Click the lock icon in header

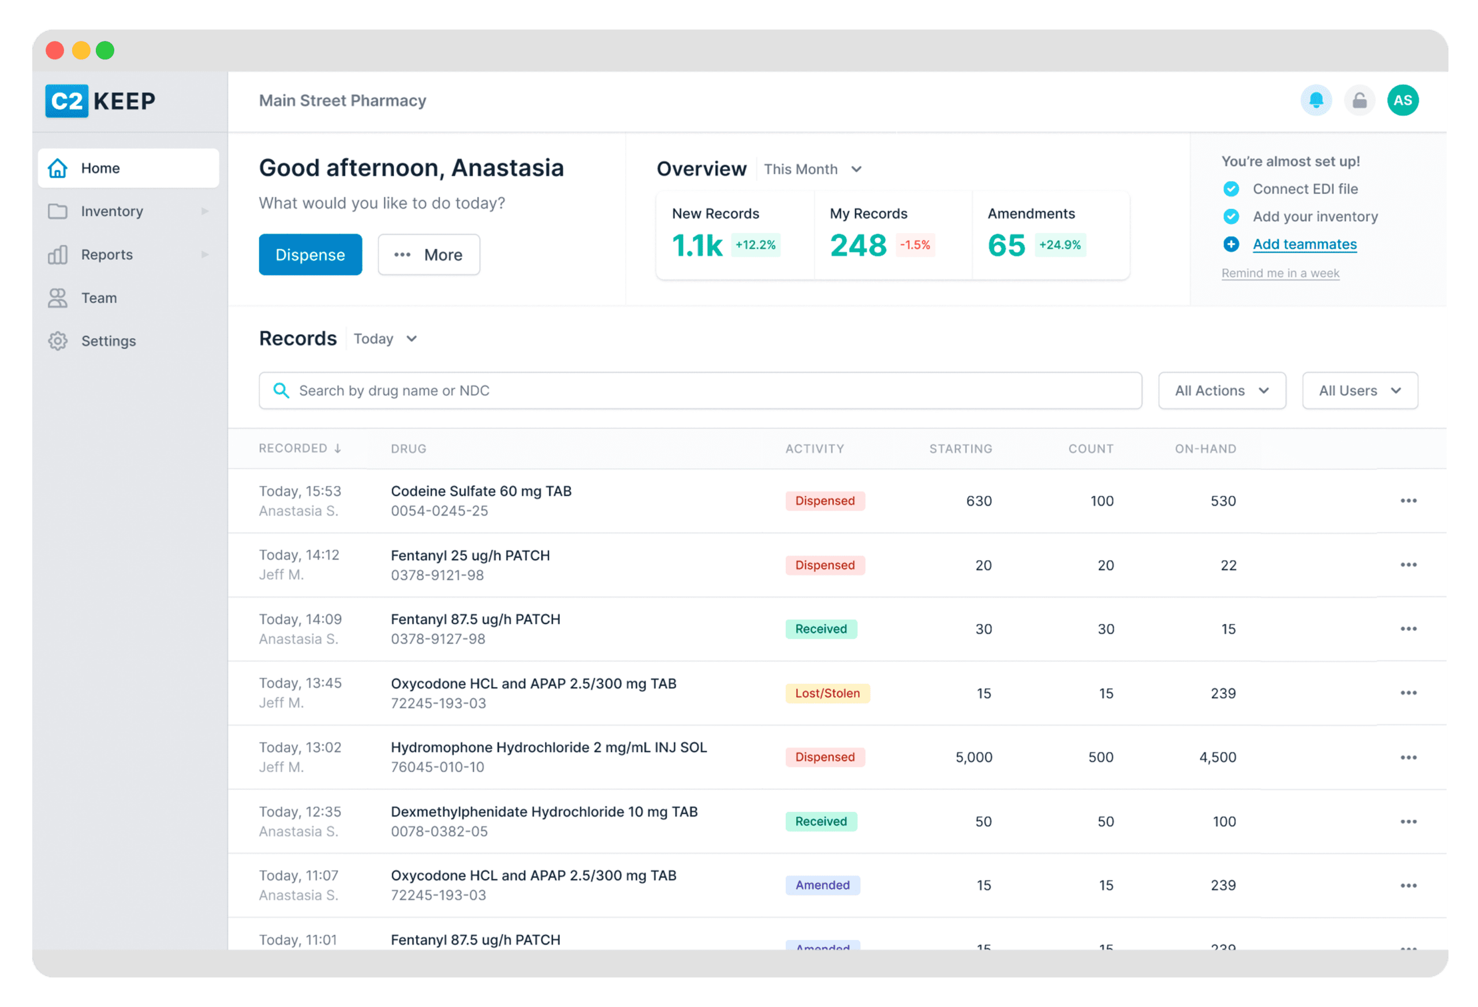pyautogui.click(x=1359, y=100)
